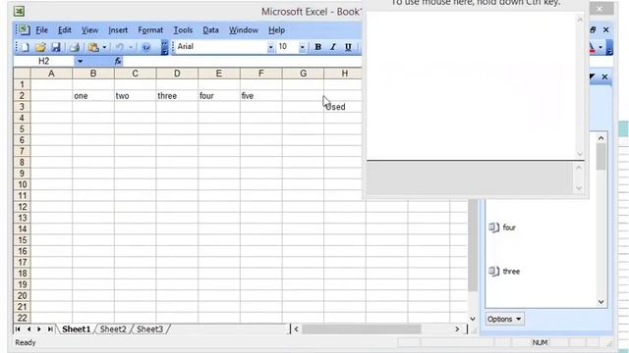Open Font Color dropdown arrow
This screenshot has height=353, width=629.
click(600, 47)
